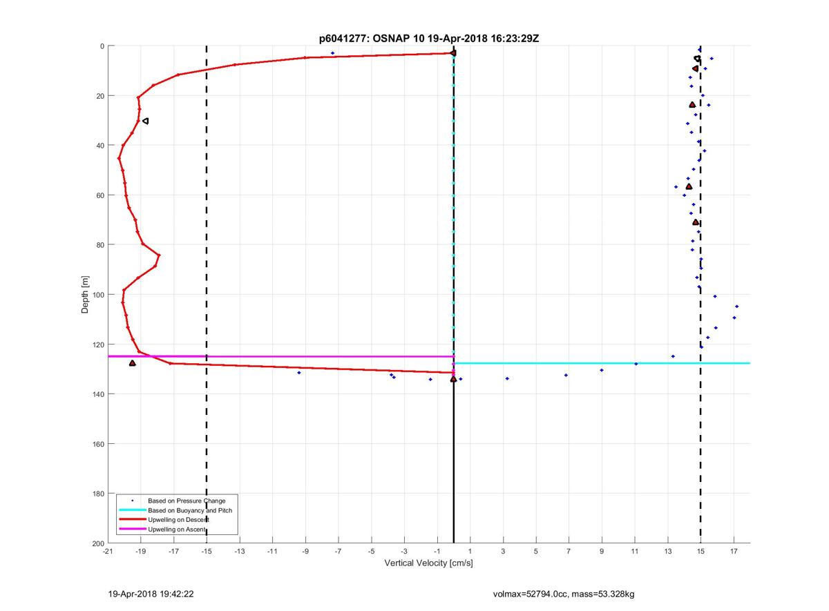This screenshot has height=611, width=829.
Task: Click the red triangle marker near 15 cm/s at 71 m depth
Action: 696,222
